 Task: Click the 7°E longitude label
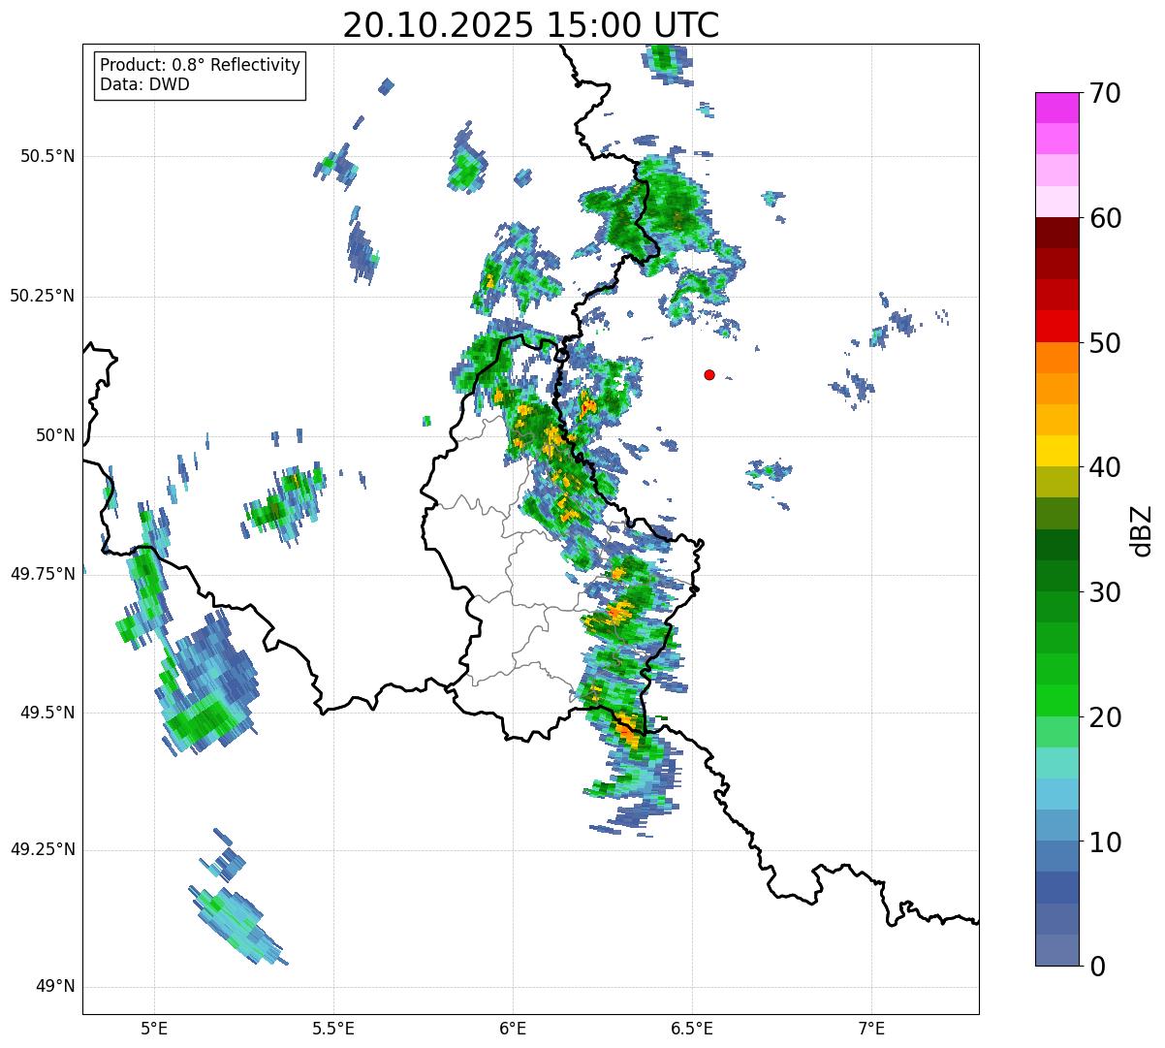[871, 1029]
